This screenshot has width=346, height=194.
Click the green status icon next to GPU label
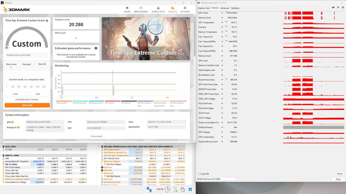click(x=13, y=122)
